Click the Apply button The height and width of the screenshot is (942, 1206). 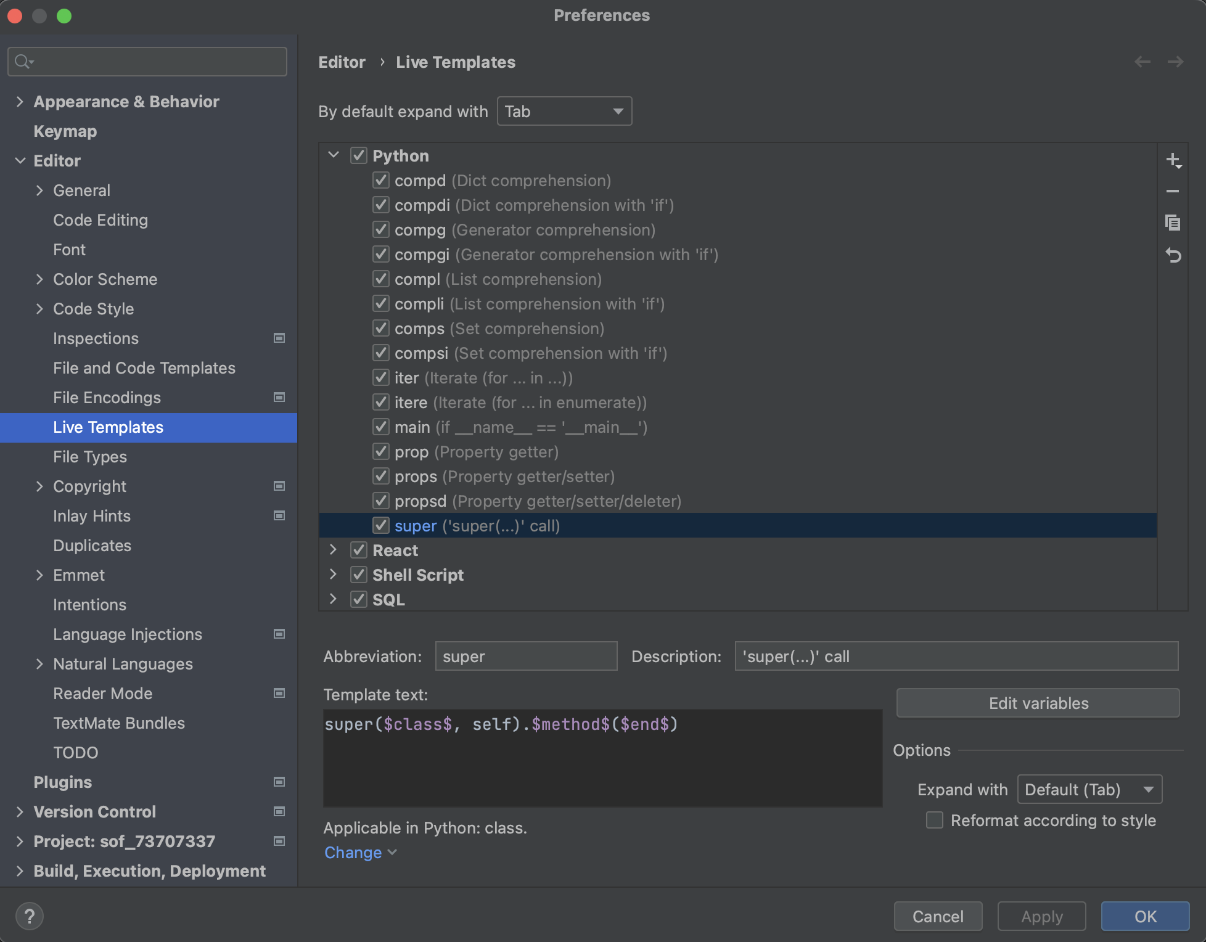click(x=1041, y=916)
